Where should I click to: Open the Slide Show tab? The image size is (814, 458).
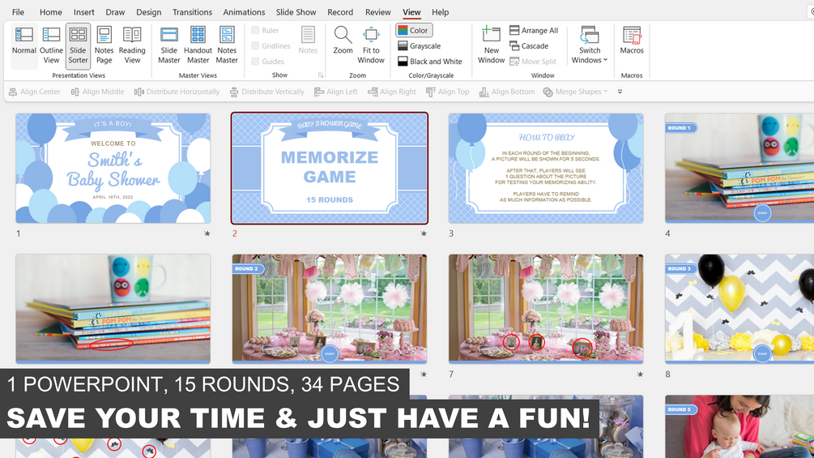coord(296,12)
